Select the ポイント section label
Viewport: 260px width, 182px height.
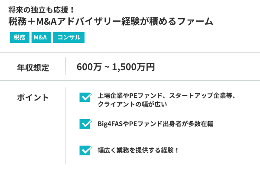click(33, 97)
